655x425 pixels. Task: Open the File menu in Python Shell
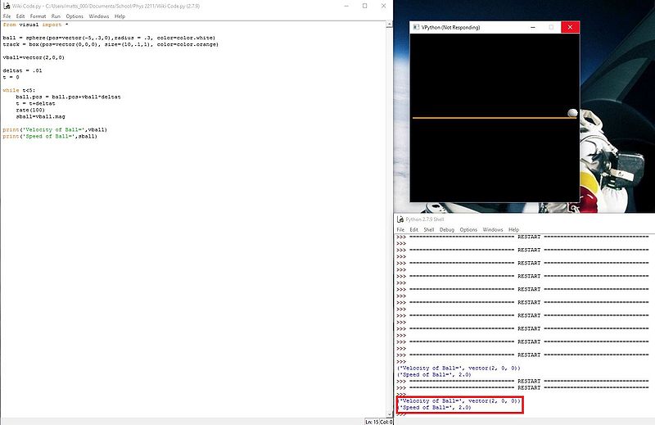(400, 229)
